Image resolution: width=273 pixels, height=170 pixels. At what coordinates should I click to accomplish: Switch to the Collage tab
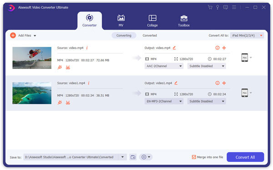point(152,21)
